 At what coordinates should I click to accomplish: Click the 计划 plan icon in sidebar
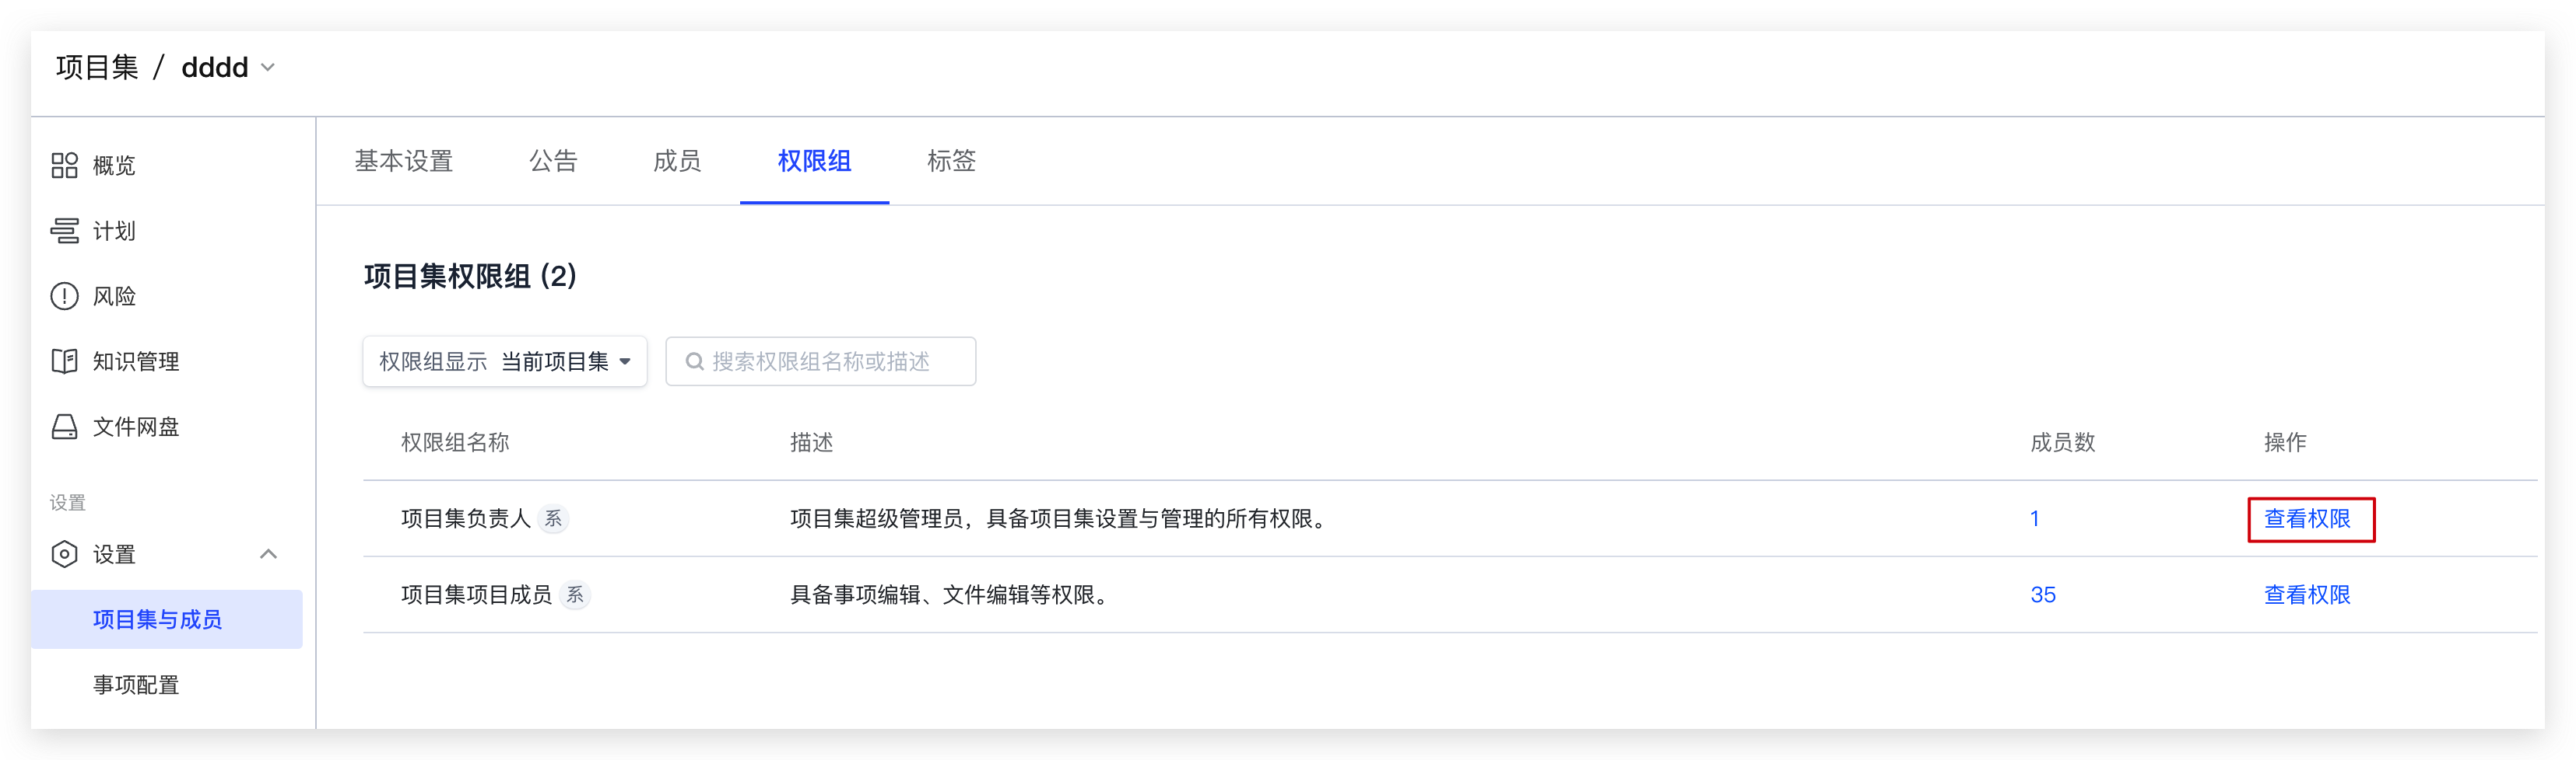tap(64, 231)
